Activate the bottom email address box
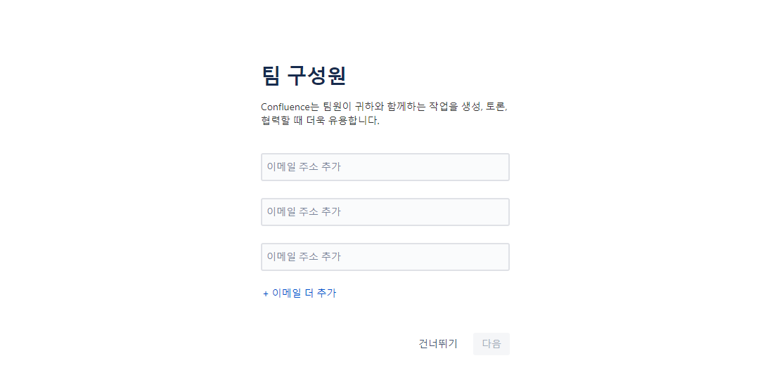The image size is (758, 377). coord(385,257)
